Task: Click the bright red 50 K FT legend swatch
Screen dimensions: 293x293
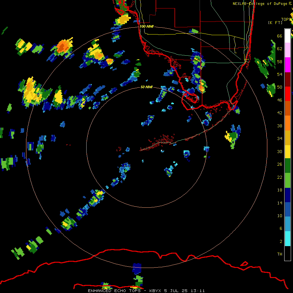Action: pos(287,94)
